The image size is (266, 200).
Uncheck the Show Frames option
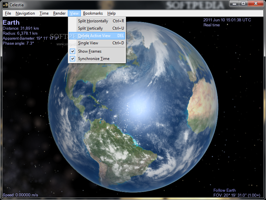(x=97, y=51)
